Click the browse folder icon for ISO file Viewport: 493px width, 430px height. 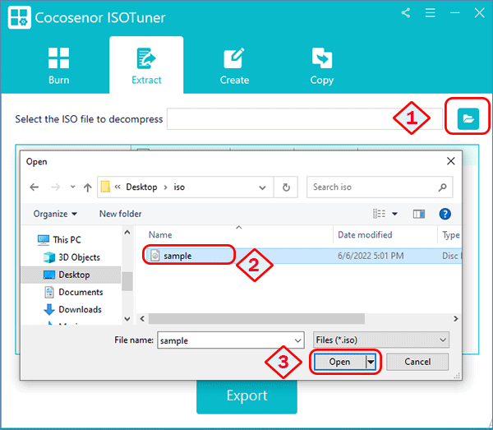(x=468, y=118)
